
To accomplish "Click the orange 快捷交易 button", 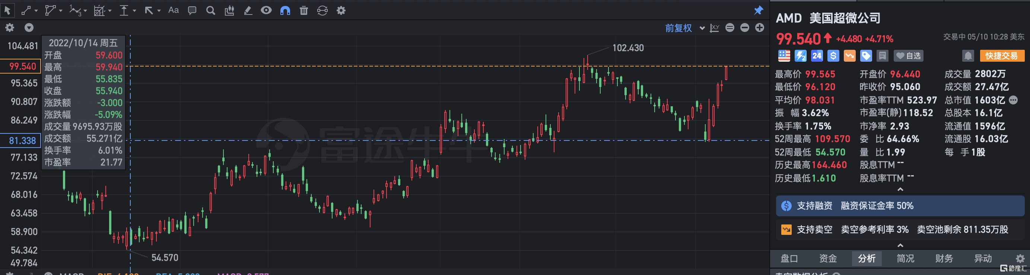I will [1002, 56].
